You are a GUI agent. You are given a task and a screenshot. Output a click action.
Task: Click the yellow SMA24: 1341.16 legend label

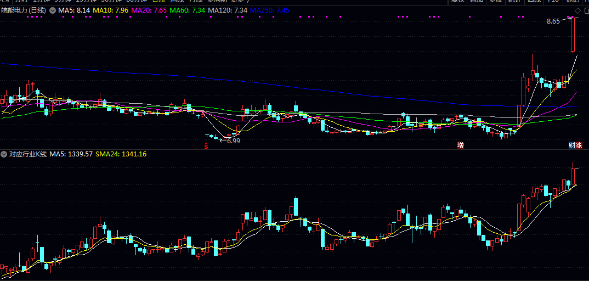point(121,154)
